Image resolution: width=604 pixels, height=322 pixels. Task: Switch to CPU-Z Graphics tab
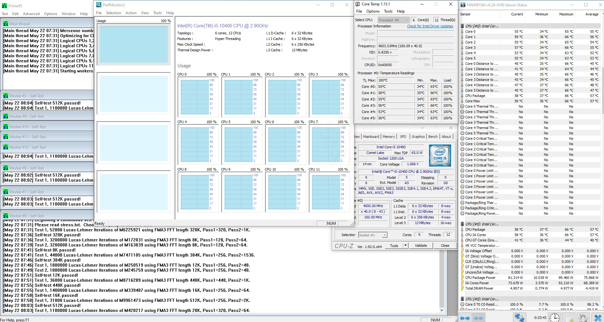tap(418, 137)
